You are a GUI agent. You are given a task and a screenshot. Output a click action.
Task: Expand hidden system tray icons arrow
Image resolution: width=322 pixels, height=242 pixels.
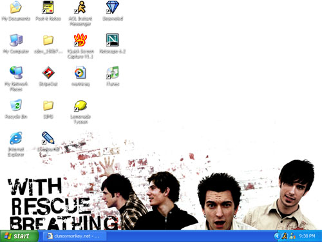coord(277,236)
